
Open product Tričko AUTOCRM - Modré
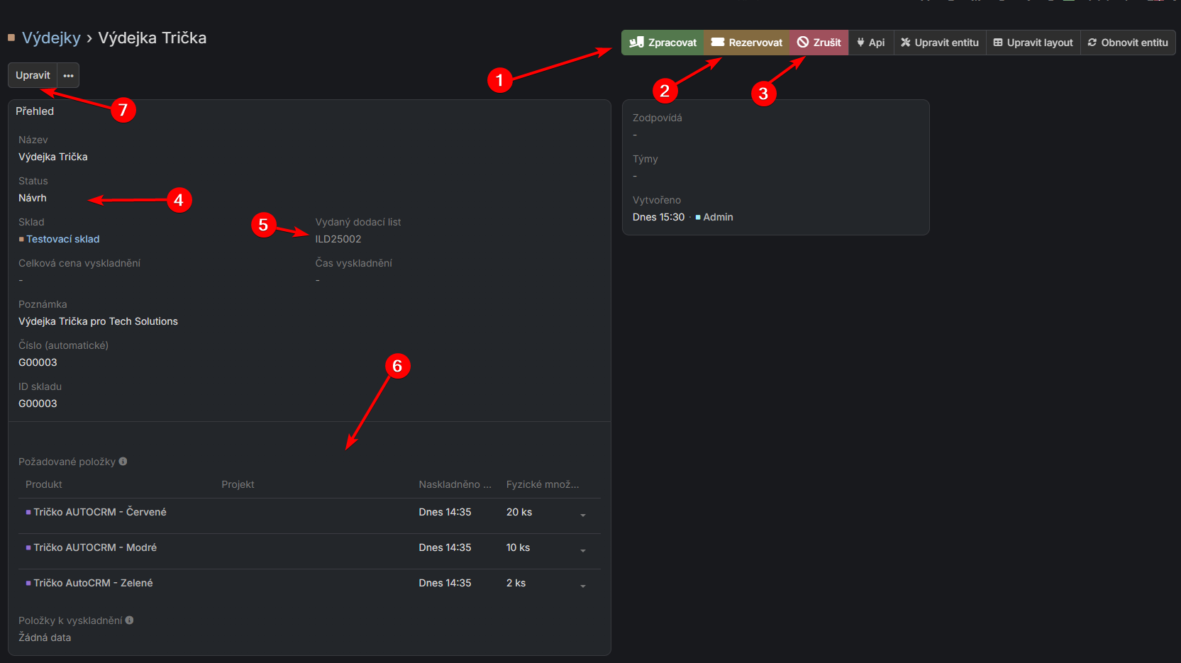95,547
